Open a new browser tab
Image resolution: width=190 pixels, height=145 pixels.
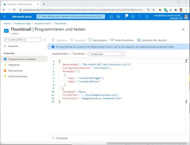pyautogui.click(x=44, y=4)
